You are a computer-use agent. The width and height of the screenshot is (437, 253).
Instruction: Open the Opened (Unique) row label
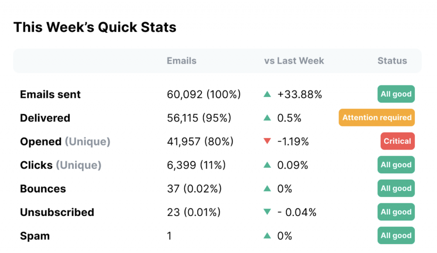(x=65, y=142)
